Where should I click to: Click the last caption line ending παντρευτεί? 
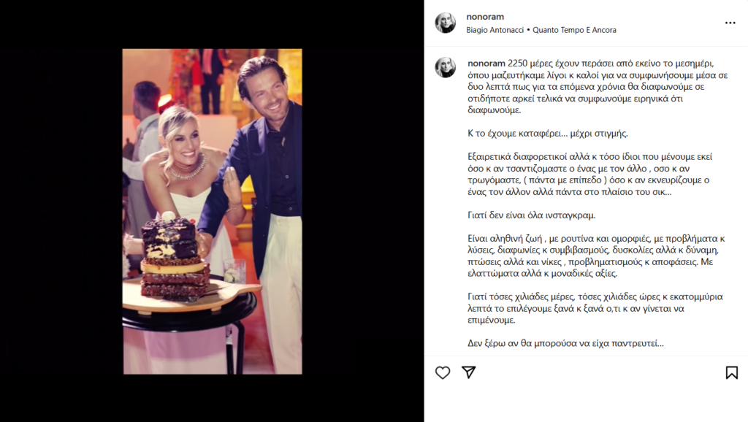pyautogui.click(x=565, y=343)
